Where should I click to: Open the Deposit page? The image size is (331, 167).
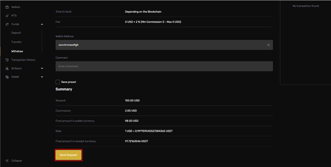[x=16, y=33]
